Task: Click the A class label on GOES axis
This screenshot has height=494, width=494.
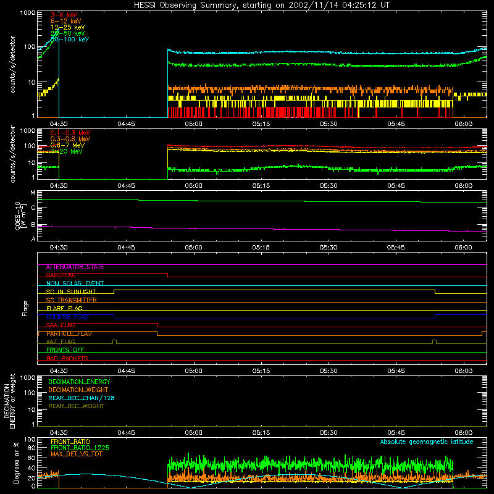Action: click(x=33, y=239)
